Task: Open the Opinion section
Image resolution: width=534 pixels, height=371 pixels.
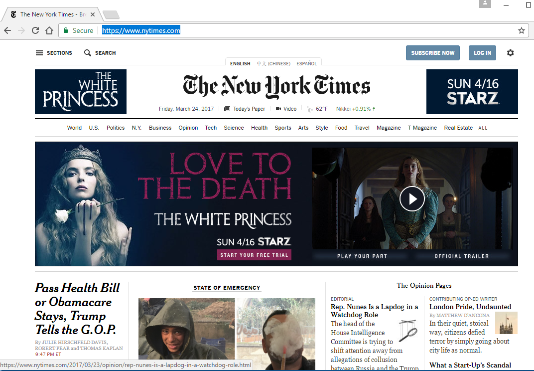Action: pyautogui.click(x=188, y=128)
